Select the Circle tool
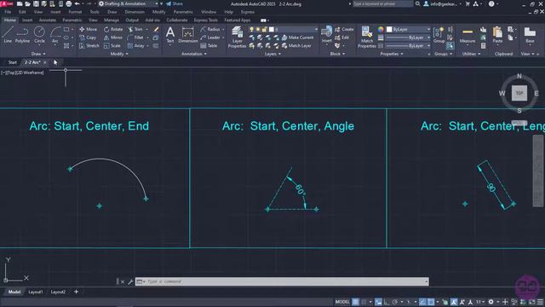 click(39, 35)
